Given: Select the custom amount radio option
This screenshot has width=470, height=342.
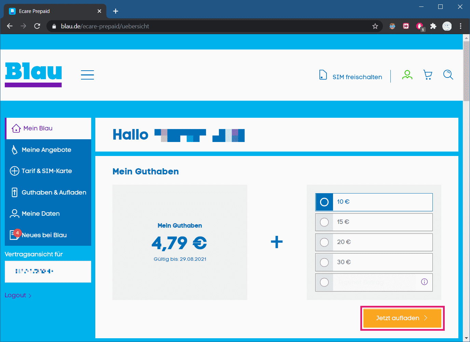Looking at the screenshot, I should click(x=324, y=282).
